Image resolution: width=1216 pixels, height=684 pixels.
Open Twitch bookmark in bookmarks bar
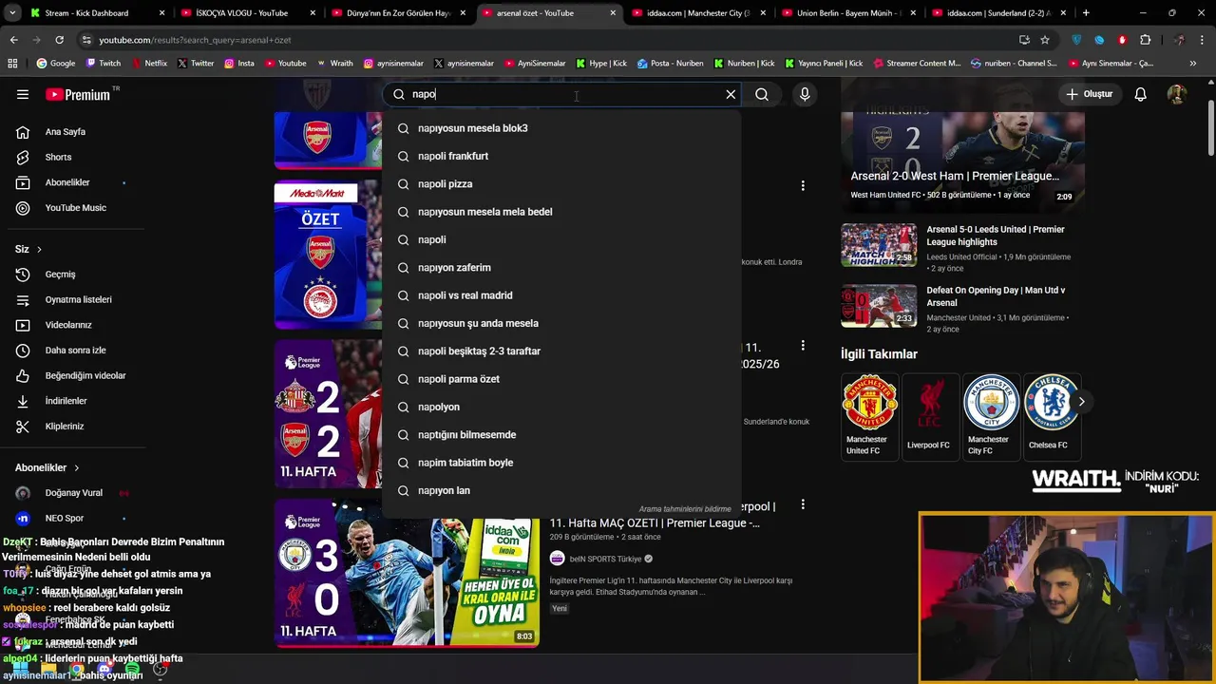(103, 64)
